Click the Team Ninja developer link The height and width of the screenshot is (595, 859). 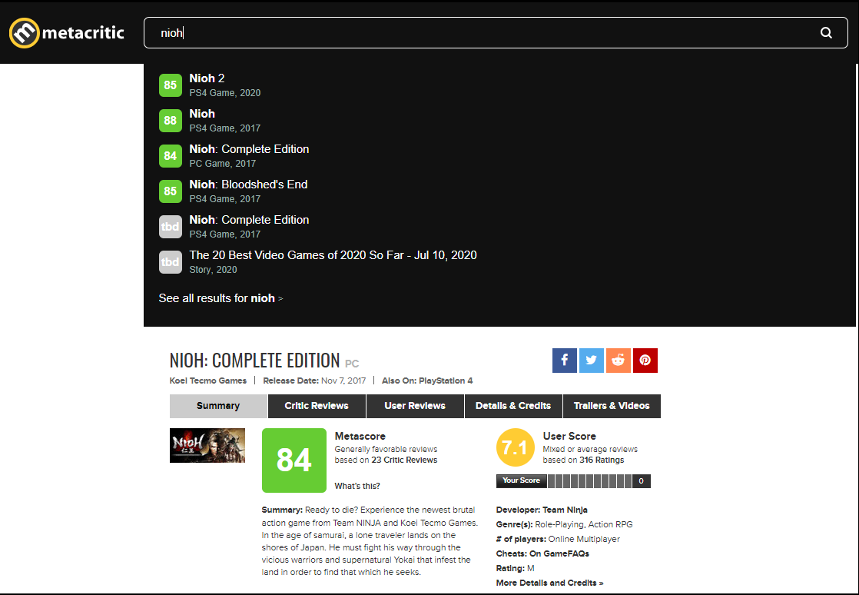coord(565,510)
